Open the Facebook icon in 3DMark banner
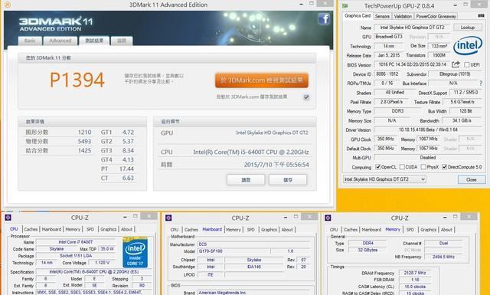Viewport: 490px width, 295px height. coord(324,19)
